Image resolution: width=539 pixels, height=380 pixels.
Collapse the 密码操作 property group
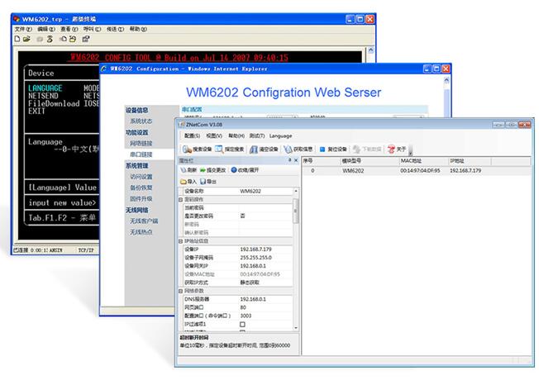click(x=181, y=199)
